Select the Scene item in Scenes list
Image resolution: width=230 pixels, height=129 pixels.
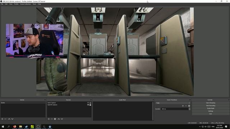[23, 103]
